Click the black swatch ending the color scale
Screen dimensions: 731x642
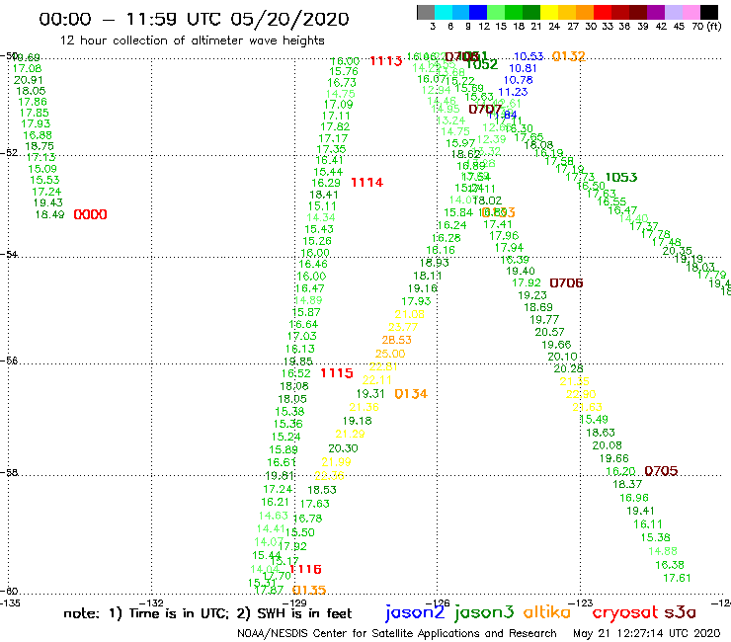tap(708, 12)
